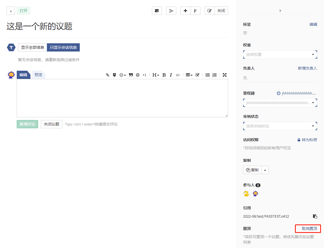Insert a task checkbox in the editor

197,75
